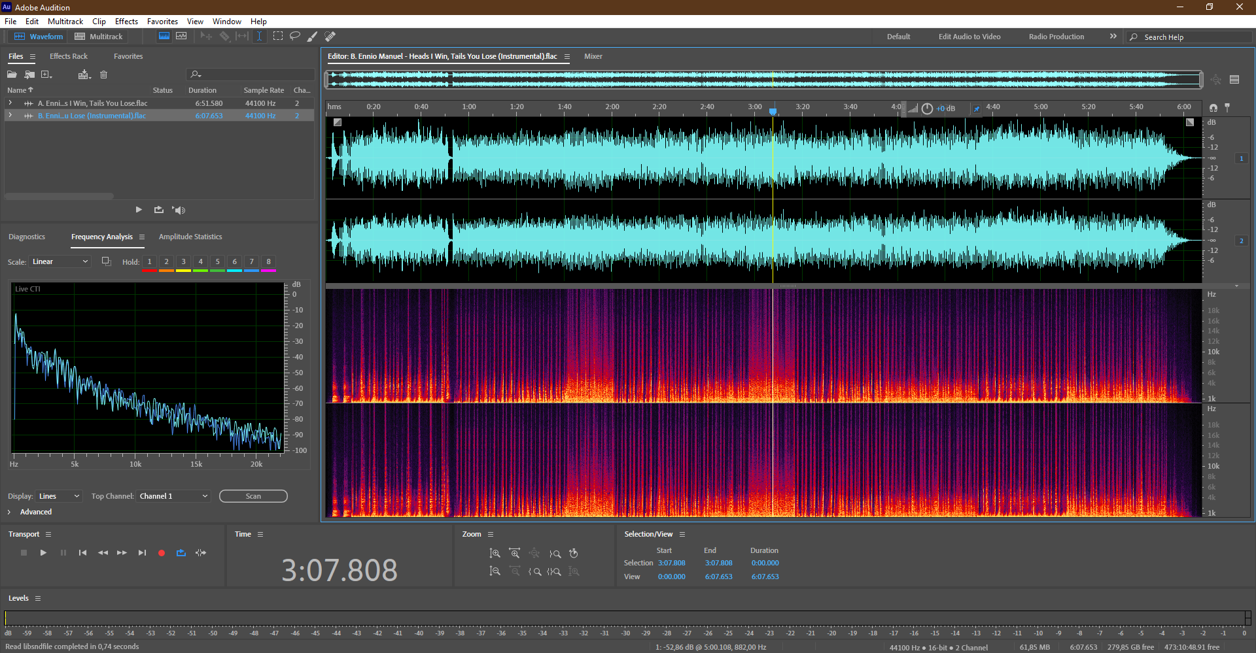Click Zoom In Amplitude icon
This screenshot has height=653, width=1256.
[495, 554]
